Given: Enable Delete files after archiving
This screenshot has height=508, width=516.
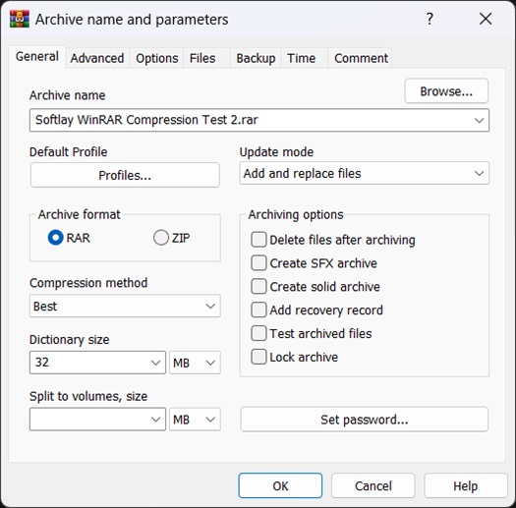Looking at the screenshot, I should tap(258, 240).
